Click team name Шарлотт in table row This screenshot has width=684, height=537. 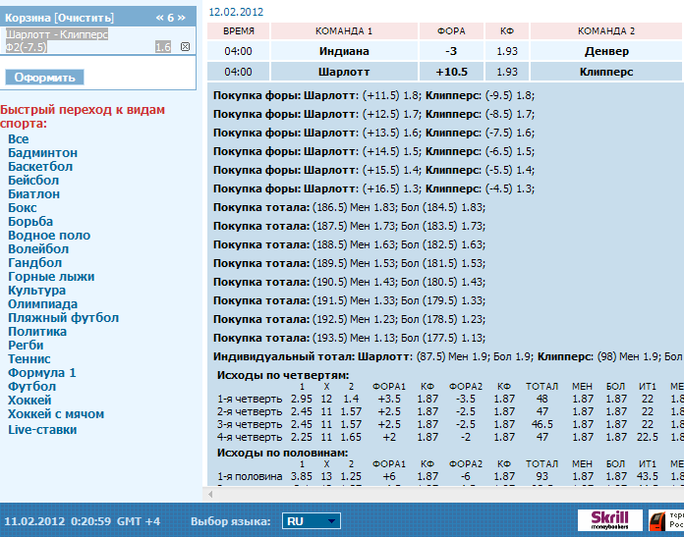coord(344,72)
